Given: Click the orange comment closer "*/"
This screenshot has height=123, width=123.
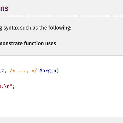Looking at the screenshot, I should (34, 71).
